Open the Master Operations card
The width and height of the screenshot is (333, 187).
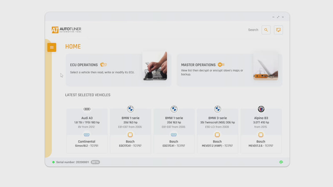click(x=214, y=69)
